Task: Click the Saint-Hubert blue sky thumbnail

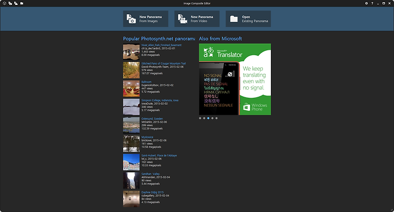Action: coord(131,162)
